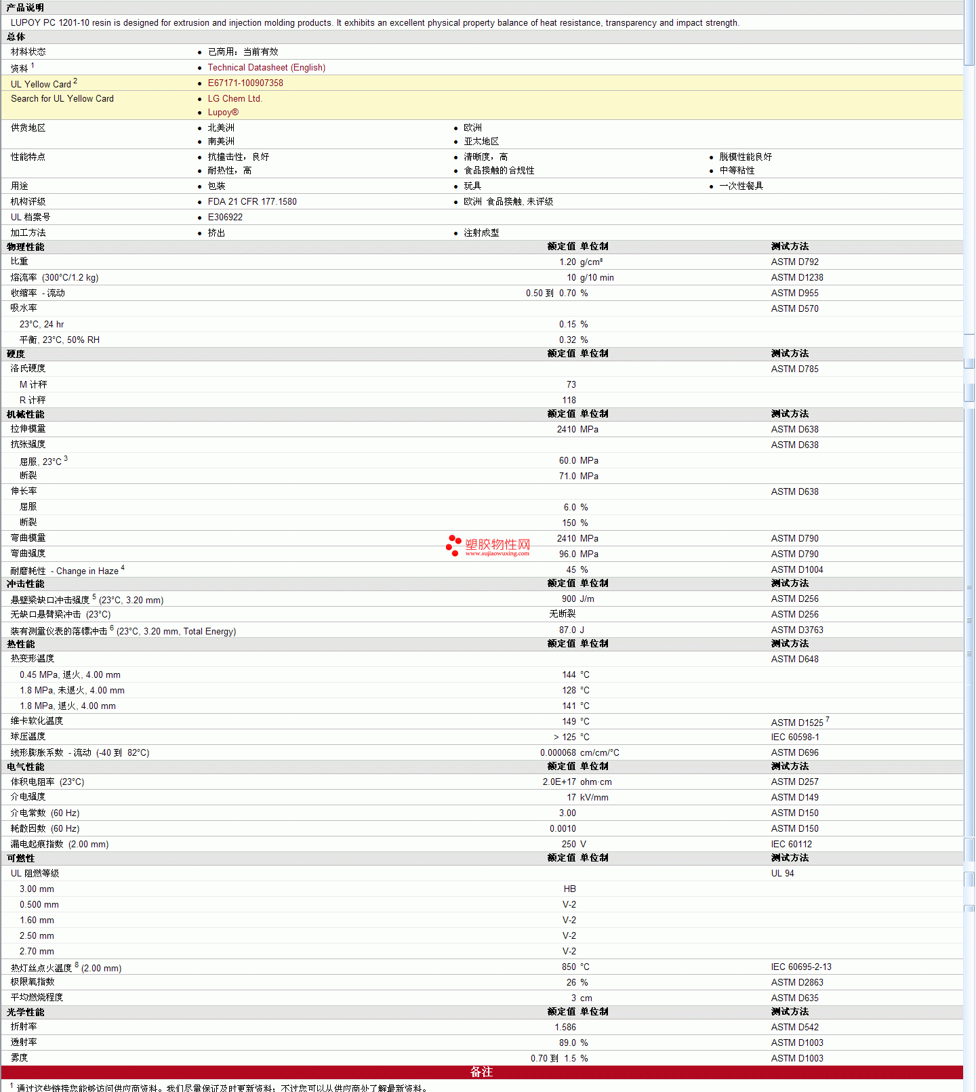
Task: Click the '71.0 MPa' break strength value
Action: coord(579,477)
